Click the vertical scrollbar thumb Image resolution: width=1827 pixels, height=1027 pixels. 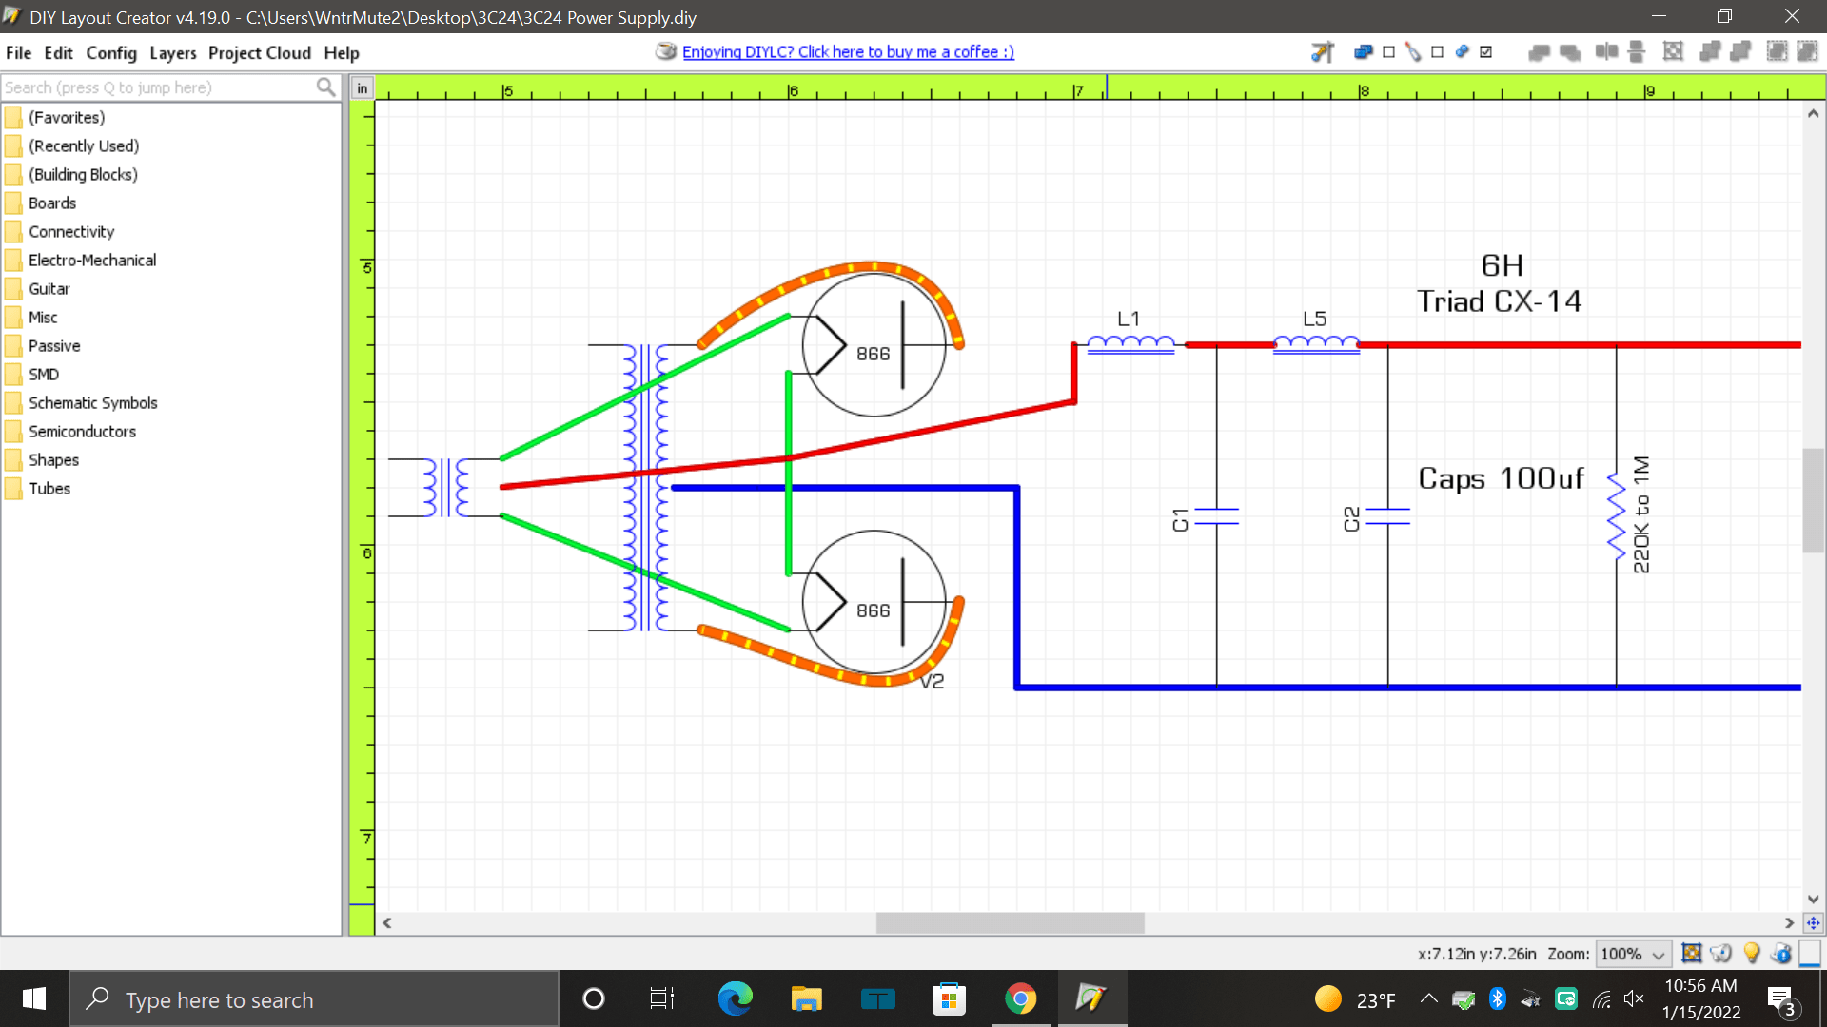[1813, 500]
